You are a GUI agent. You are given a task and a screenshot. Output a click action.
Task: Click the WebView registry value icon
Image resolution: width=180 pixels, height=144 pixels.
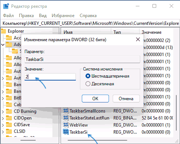tap(66, 125)
